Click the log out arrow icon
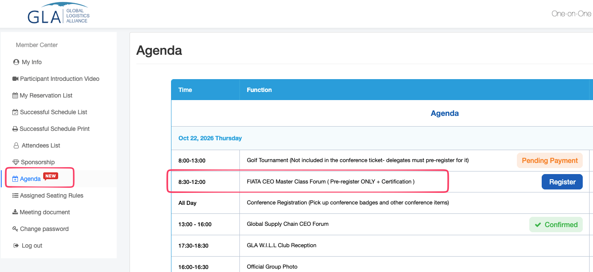The image size is (593, 272). [x=16, y=245]
